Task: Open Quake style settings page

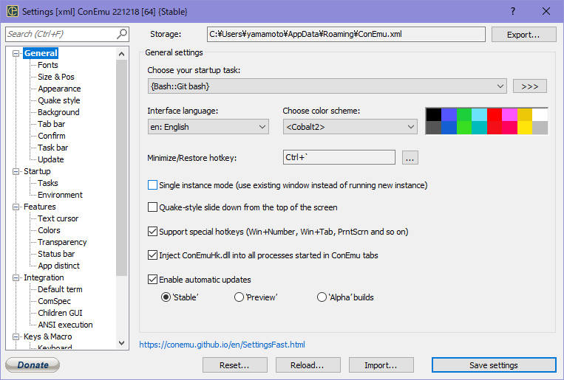Action: coord(59,100)
